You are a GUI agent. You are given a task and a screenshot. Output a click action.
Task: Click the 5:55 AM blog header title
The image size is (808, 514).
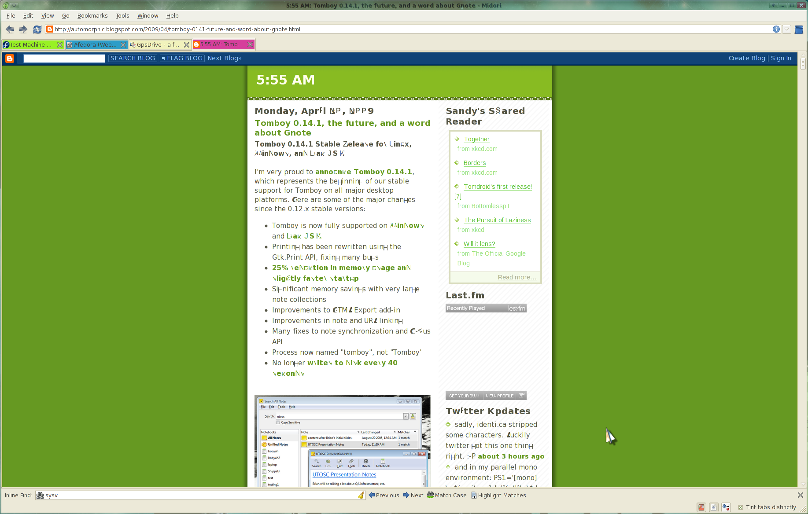pyautogui.click(x=285, y=80)
